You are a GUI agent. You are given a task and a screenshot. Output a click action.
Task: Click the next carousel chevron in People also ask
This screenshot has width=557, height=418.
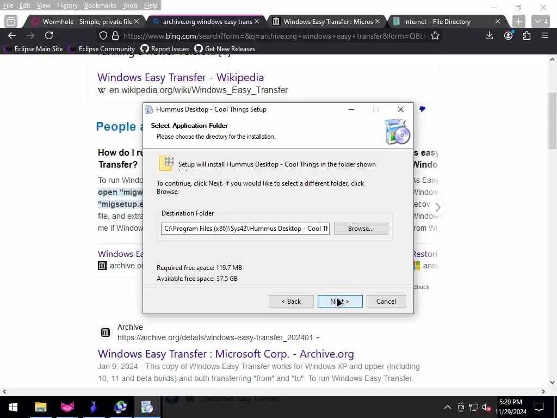438,207
